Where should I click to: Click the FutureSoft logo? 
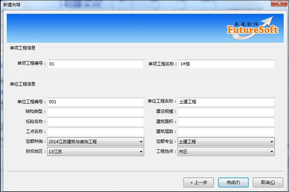point(253,28)
